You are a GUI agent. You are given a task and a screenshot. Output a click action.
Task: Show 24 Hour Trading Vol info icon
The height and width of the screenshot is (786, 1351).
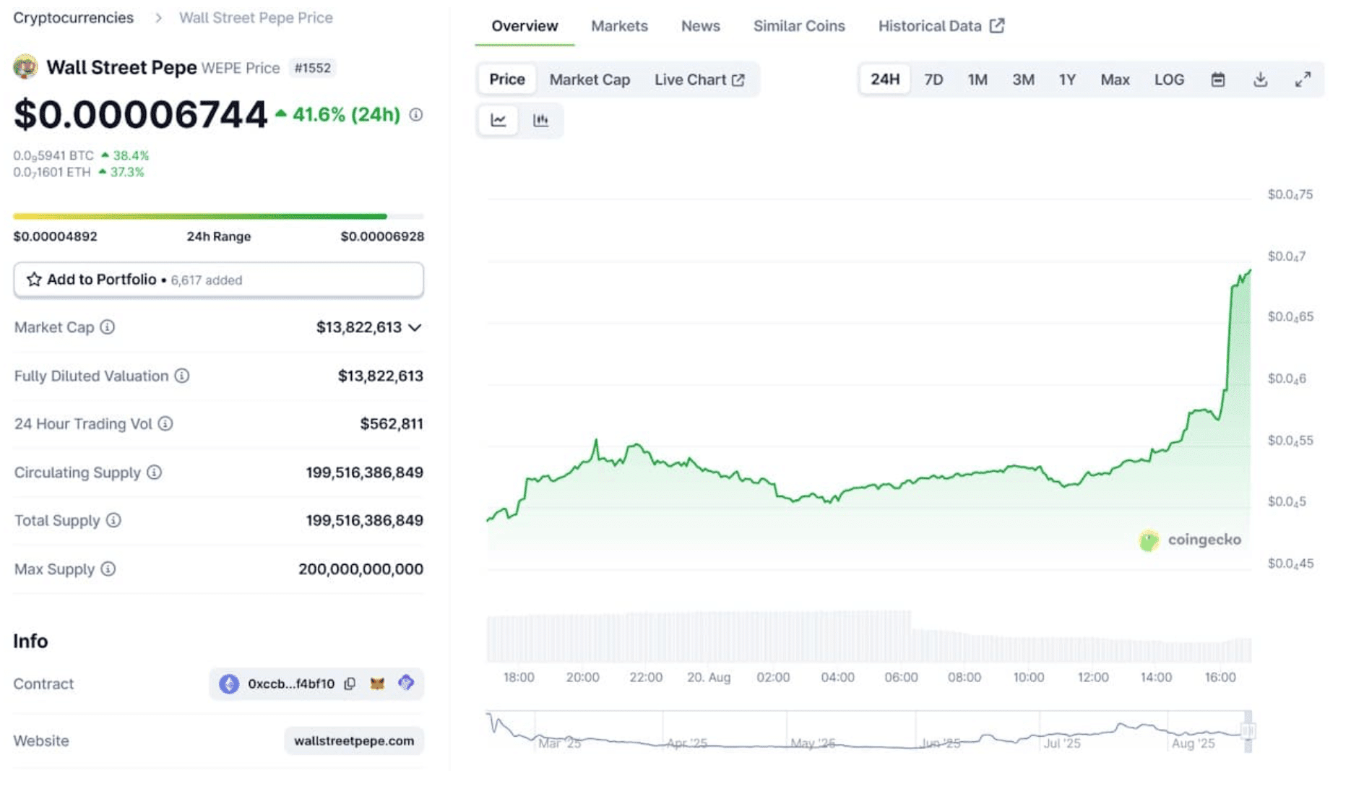(x=165, y=424)
